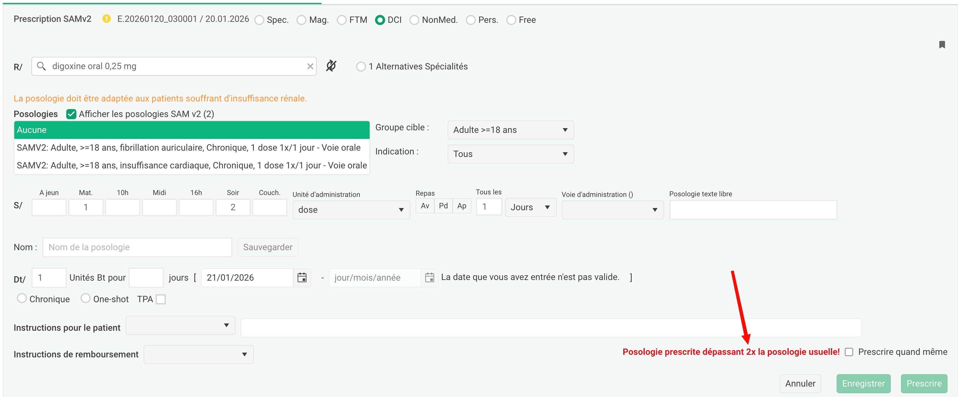The height and width of the screenshot is (397, 958).
Task: Click the yellow warning info icon
Action: coord(107,19)
